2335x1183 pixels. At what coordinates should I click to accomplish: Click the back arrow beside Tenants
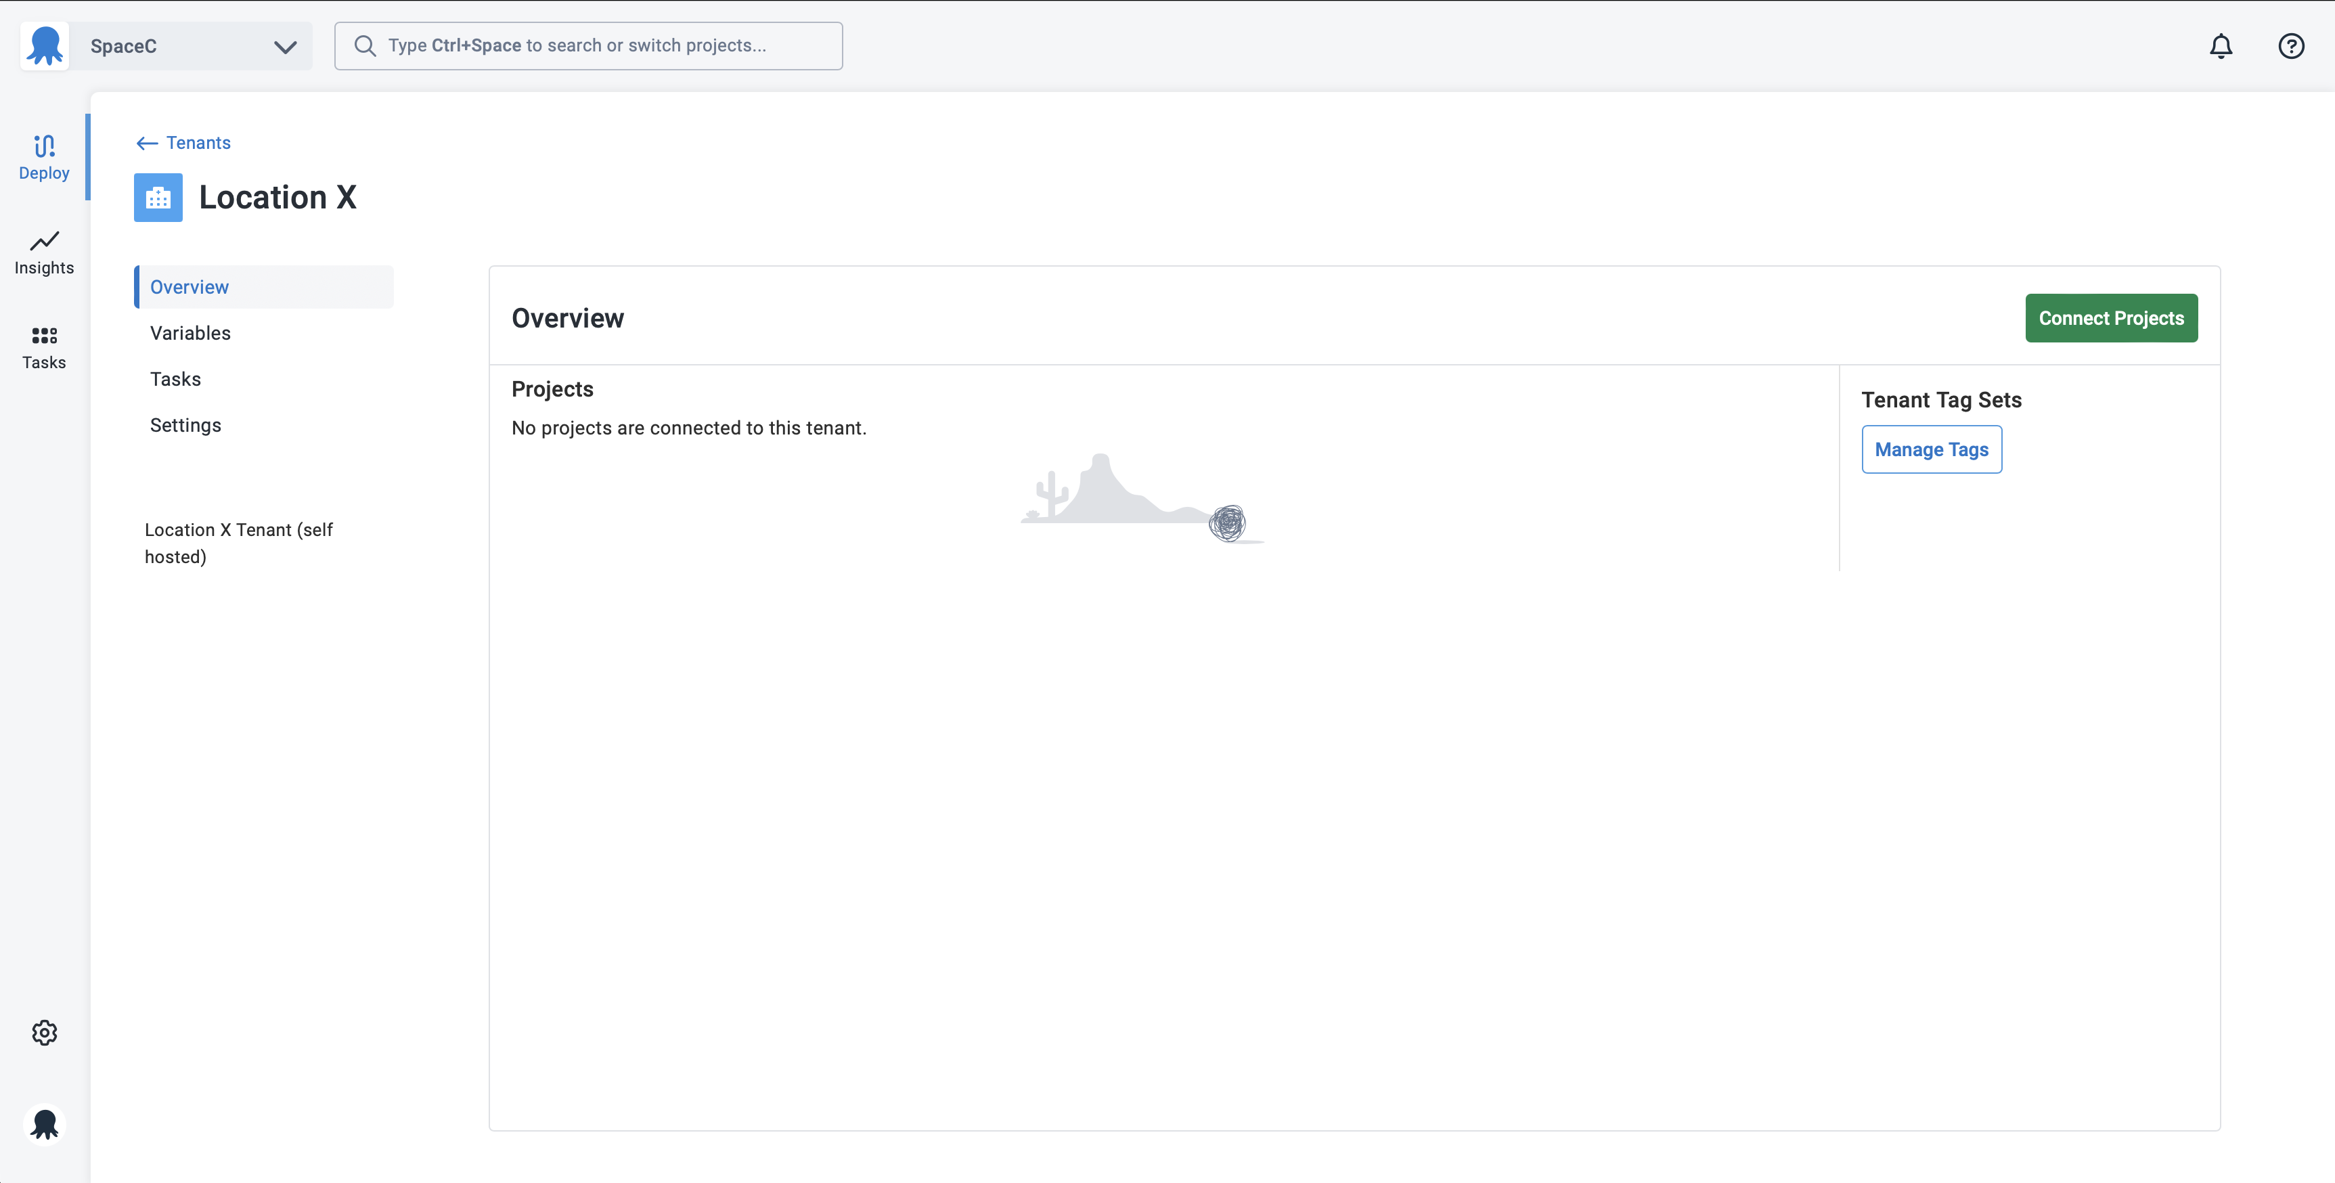click(x=147, y=143)
